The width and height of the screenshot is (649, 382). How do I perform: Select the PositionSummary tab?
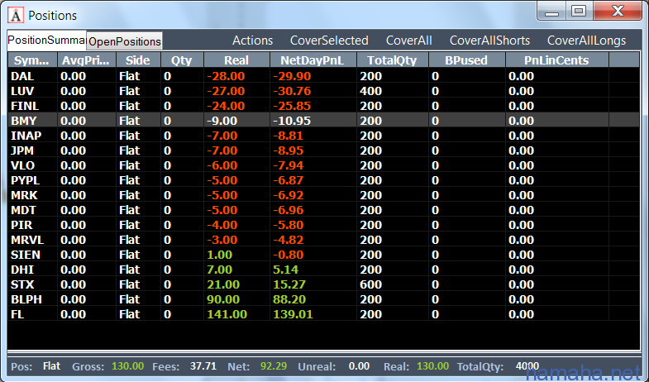46,41
